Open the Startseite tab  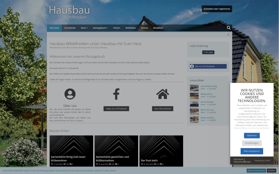click(54, 28)
